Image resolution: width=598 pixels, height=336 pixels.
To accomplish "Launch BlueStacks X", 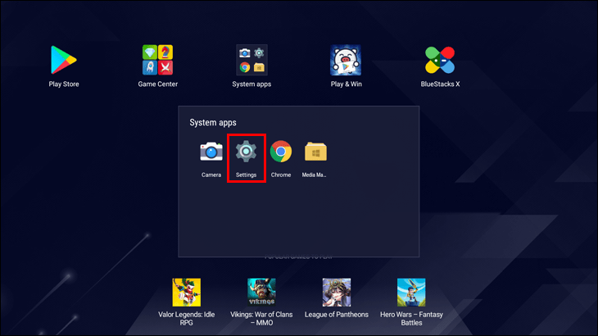I will pos(440,60).
